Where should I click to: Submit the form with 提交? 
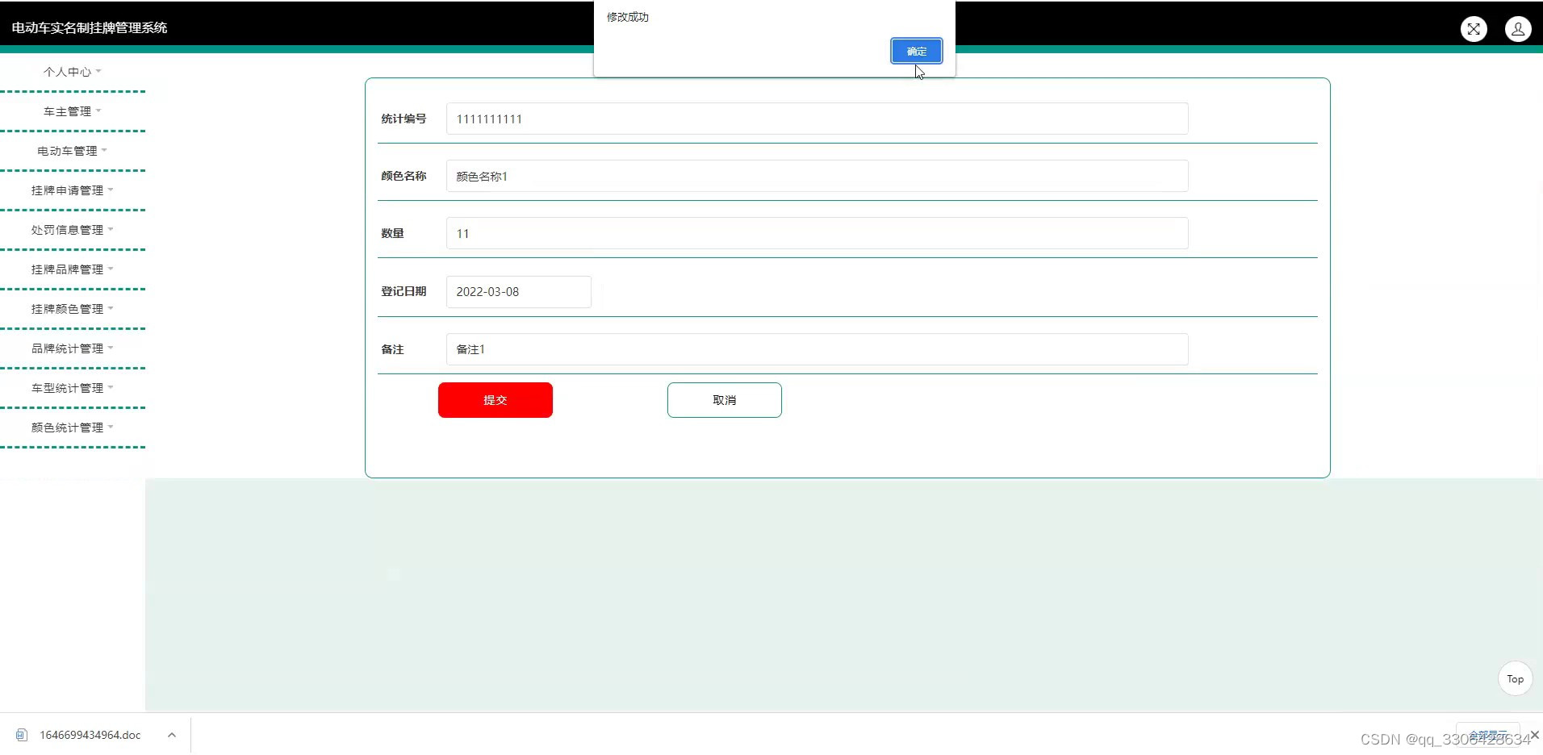click(x=496, y=400)
